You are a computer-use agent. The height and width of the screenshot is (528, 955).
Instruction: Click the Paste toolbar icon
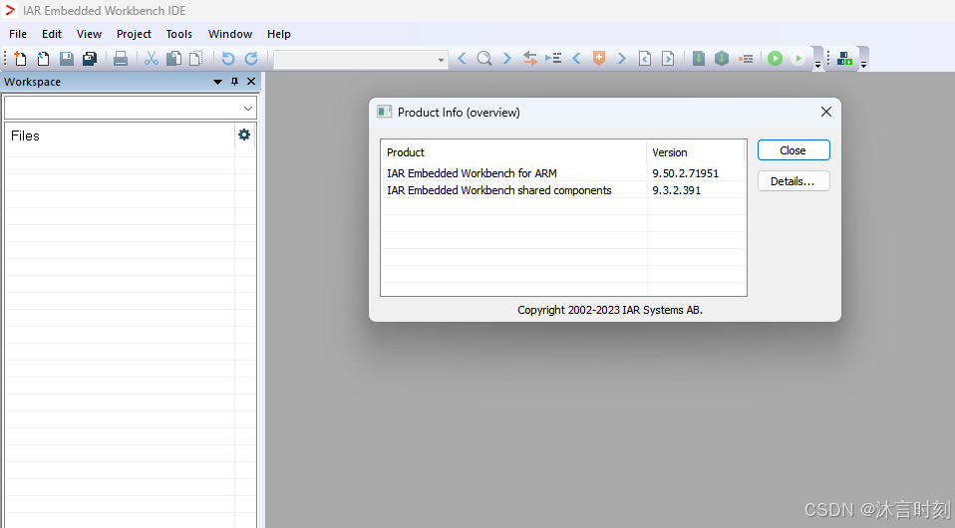(x=196, y=59)
